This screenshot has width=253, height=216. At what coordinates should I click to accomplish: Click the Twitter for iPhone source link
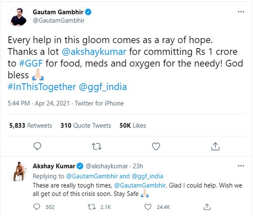pyautogui.click(x=99, y=103)
